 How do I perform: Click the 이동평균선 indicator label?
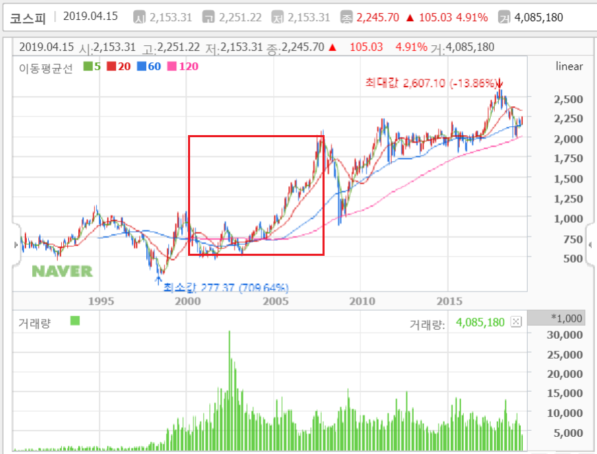coord(45,67)
